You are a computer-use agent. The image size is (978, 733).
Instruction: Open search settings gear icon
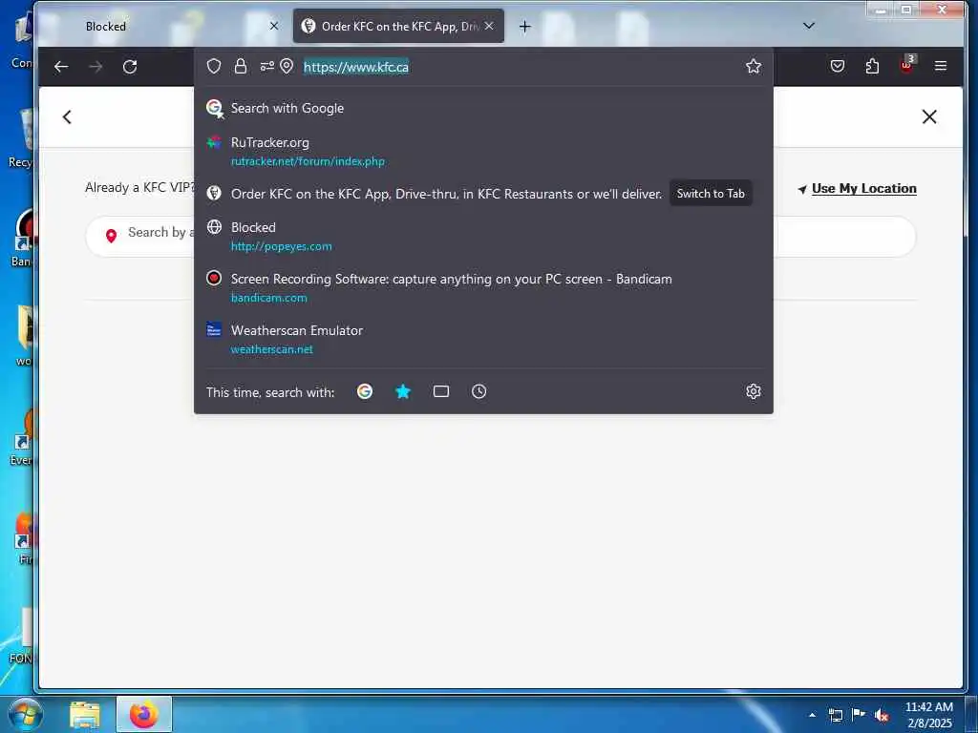pos(754,391)
